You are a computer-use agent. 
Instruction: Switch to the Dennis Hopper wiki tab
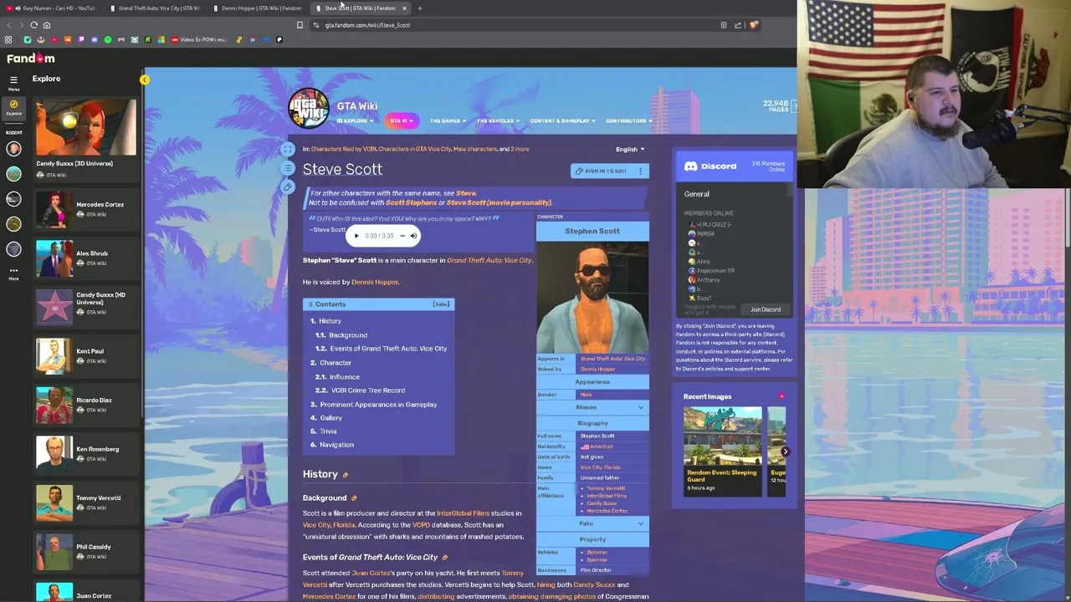click(x=259, y=8)
